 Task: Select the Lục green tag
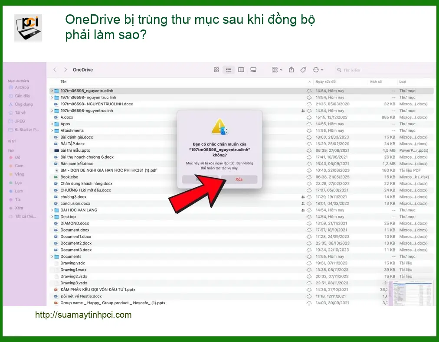(x=15, y=182)
